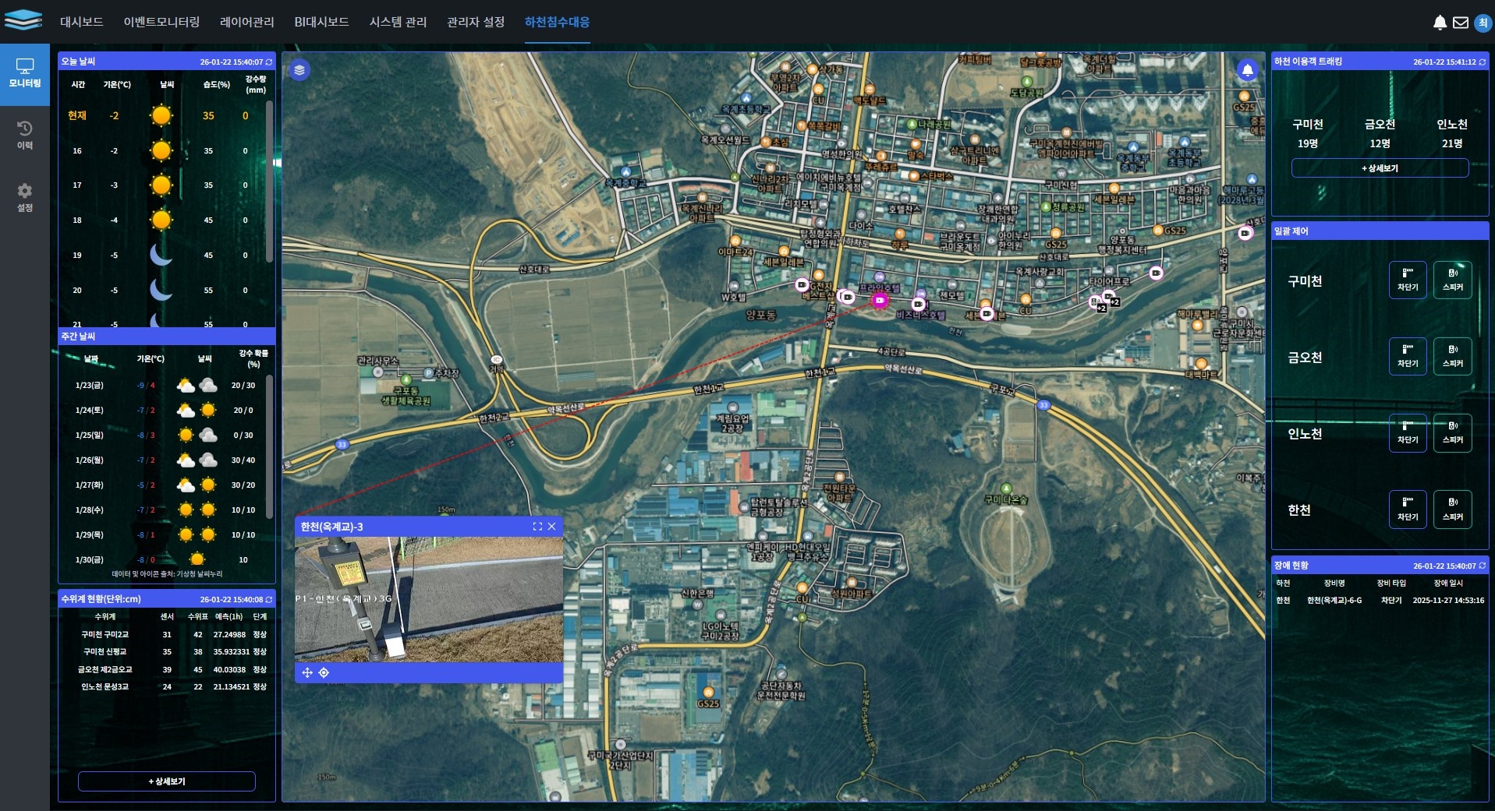Click the fullscreen icon on camera popup
Image resolution: width=1495 pixels, height=811 pixels.
pos(537,527)
